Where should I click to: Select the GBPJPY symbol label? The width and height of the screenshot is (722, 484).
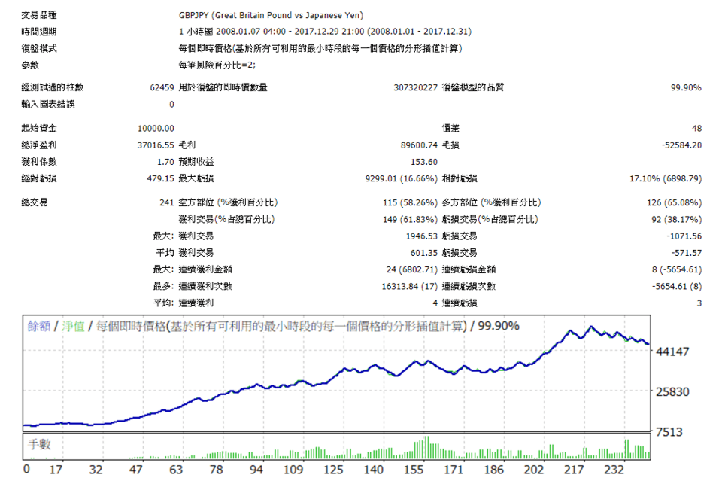pos(211,14)
